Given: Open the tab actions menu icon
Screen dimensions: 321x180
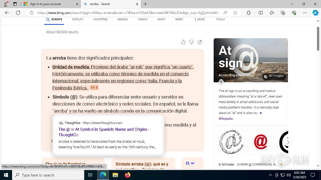Looking at the screenshot, I should [15, 4].
